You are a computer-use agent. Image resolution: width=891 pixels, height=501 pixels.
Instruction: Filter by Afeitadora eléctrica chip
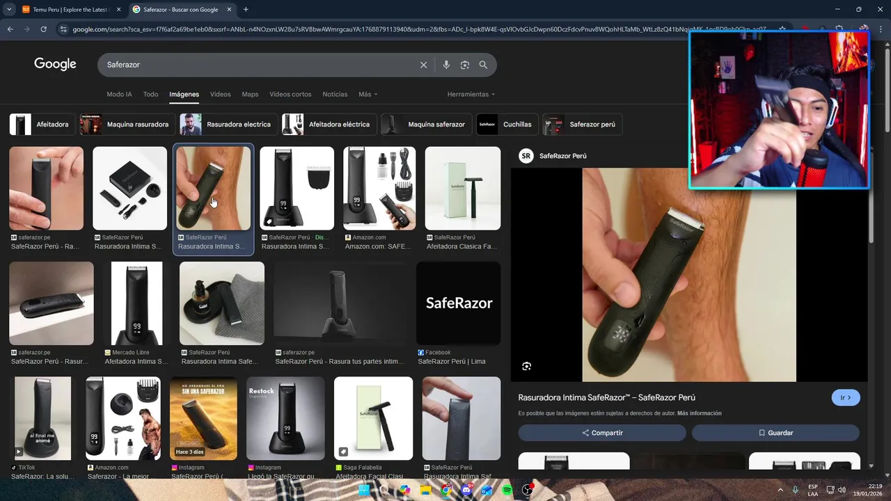[329, 125]
